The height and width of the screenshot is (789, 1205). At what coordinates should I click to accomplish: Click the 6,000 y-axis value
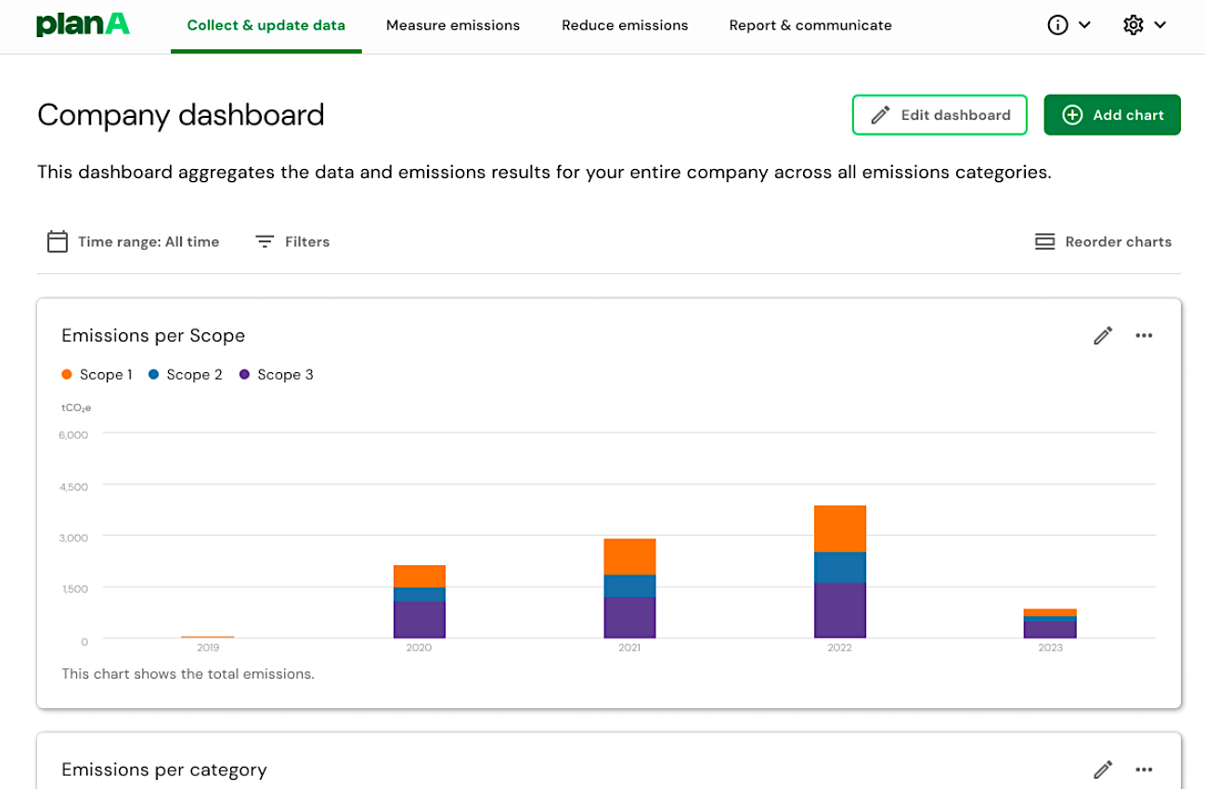(x=75, y=435)
